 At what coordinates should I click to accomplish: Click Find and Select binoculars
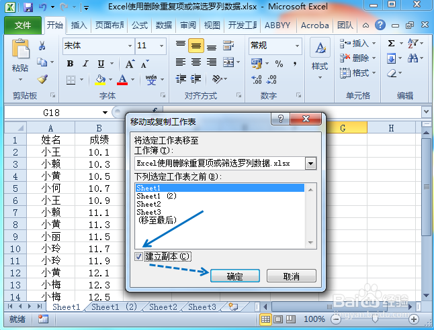[x=413, y=58]
